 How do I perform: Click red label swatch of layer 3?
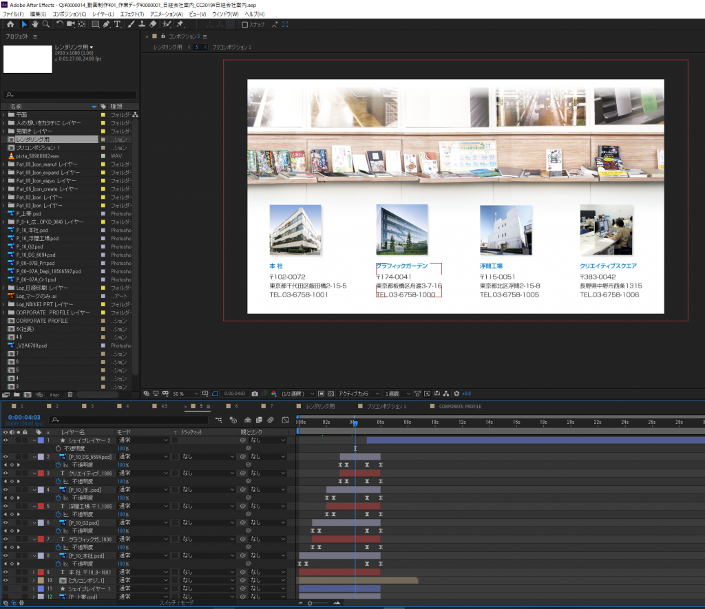click(x=41, y=473)
